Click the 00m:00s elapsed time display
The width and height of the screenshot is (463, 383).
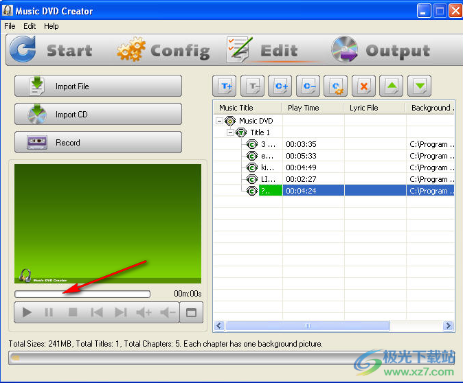coord(188,294)
